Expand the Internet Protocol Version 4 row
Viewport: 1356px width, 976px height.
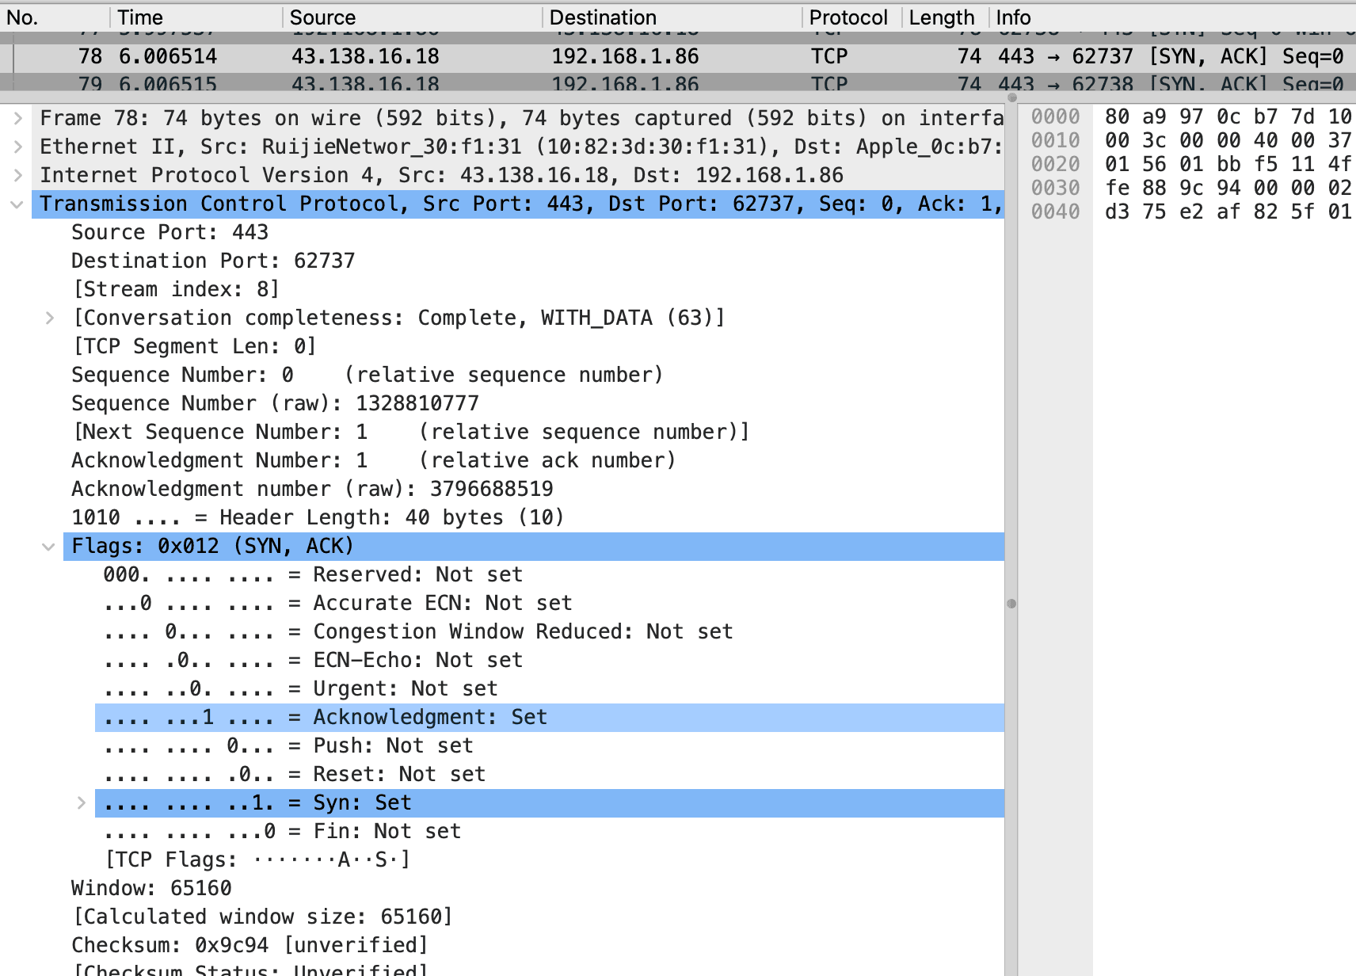point(17,175)
